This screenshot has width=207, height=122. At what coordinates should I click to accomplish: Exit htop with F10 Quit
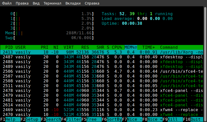pos(193,119)
